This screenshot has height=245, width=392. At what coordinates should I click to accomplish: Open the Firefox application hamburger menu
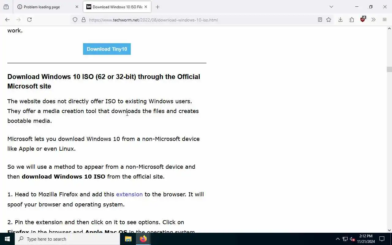coord(385,20)
